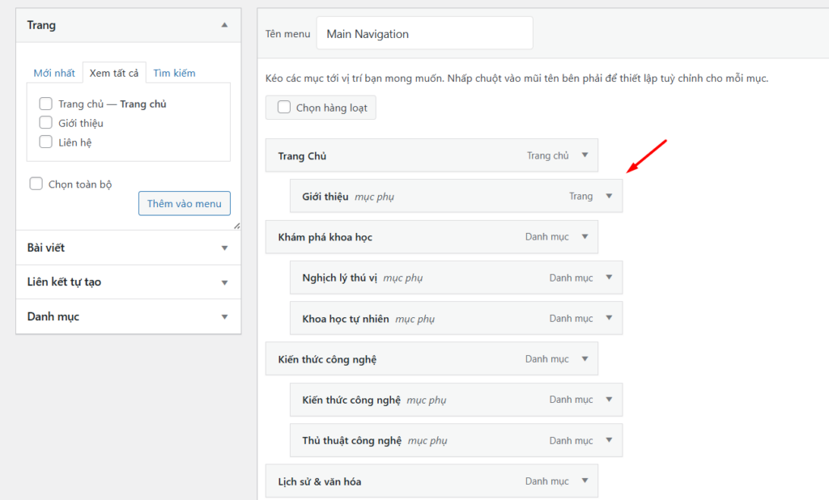The width and height of the screenshot is (829, 500).
Task: Click the Thêm vào menu button
Action: [x=185, y=203]
